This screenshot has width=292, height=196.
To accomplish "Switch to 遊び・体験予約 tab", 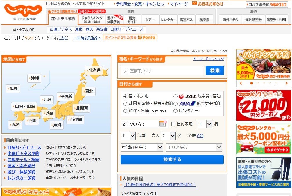I will [x=115, y=20].
